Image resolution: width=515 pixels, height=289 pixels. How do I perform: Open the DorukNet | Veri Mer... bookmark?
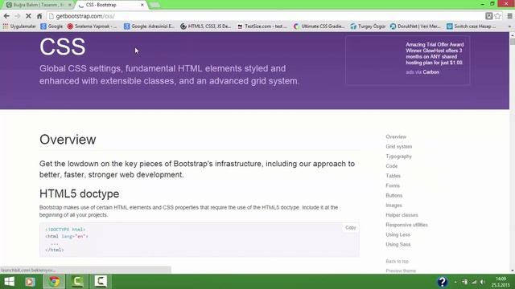click(415, 26)
